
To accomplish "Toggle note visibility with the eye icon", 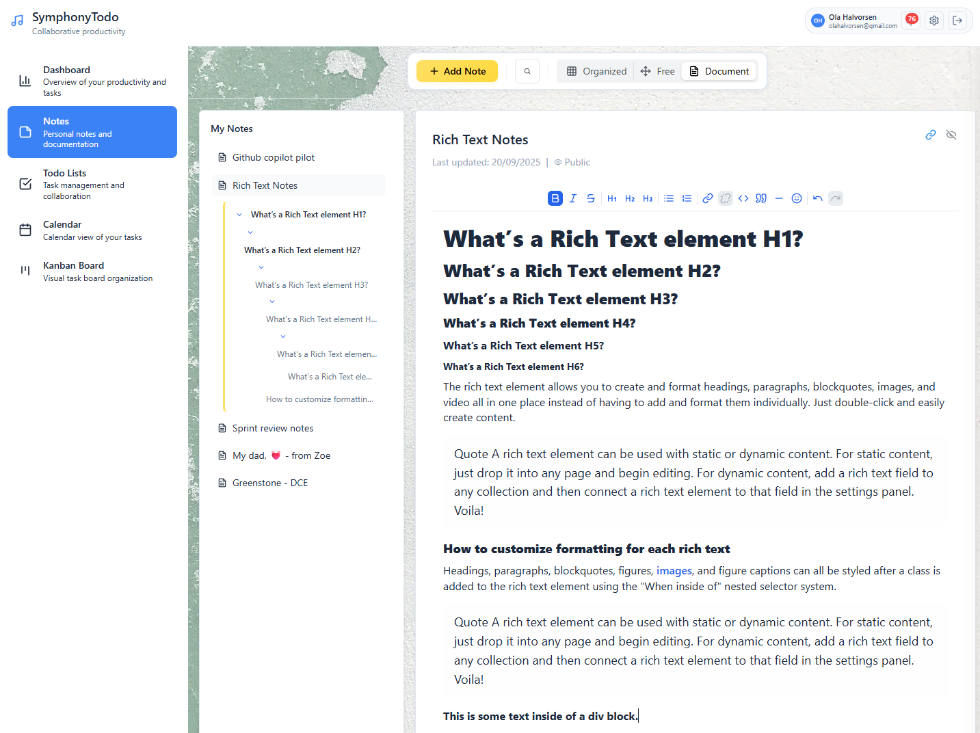I will [x=951, y=135].
